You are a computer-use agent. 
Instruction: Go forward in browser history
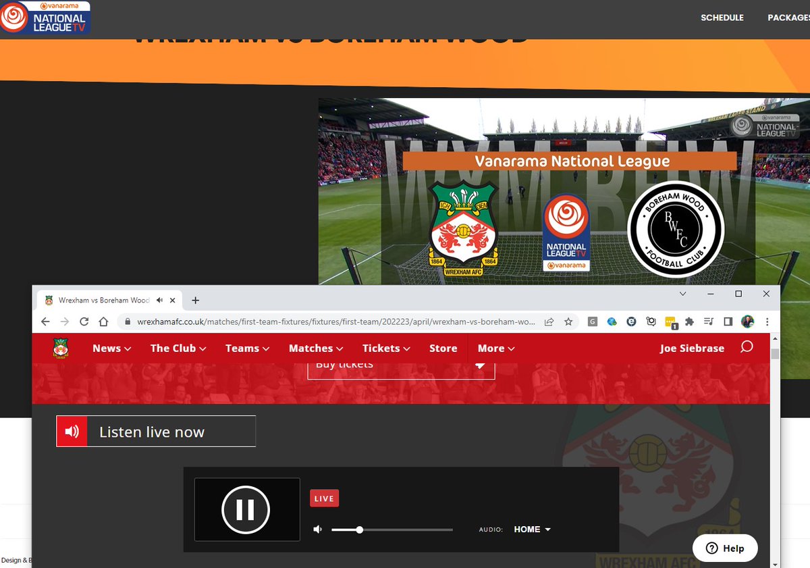65,322
